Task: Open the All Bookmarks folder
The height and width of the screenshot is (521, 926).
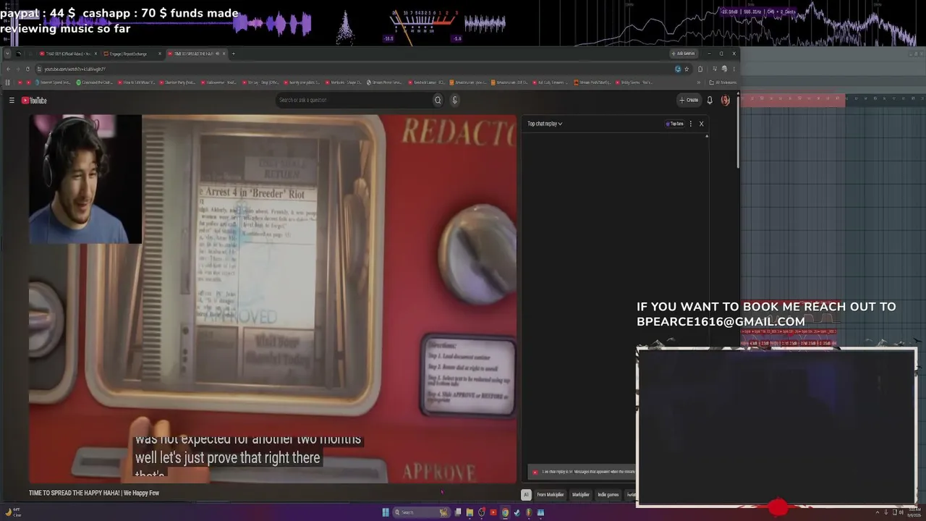Action: [723, 82]
